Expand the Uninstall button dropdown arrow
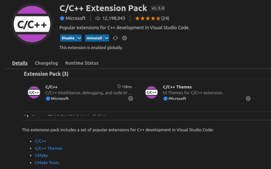271x169 pixels. point(107,38)
